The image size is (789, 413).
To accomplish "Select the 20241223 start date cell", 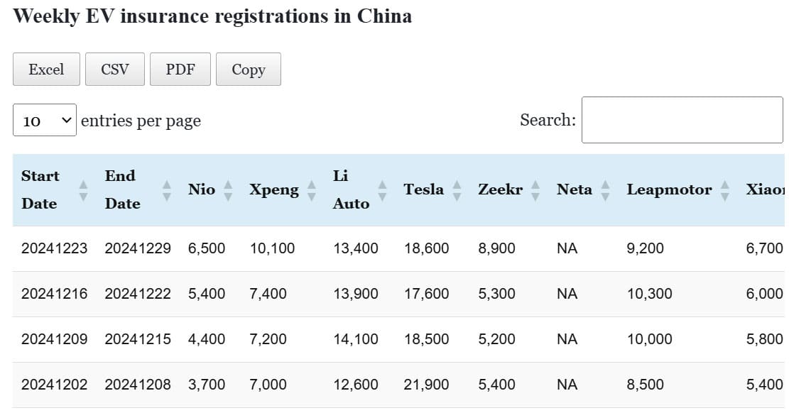I will click(x=55, y=248).
